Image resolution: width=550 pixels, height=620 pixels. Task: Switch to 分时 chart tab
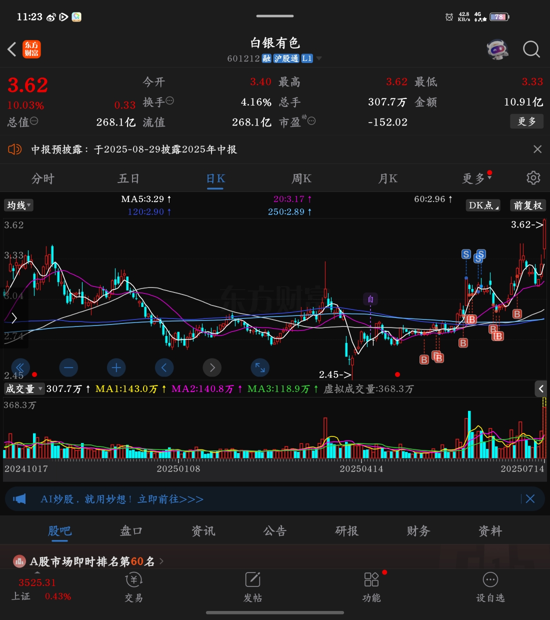coord(43,178)
